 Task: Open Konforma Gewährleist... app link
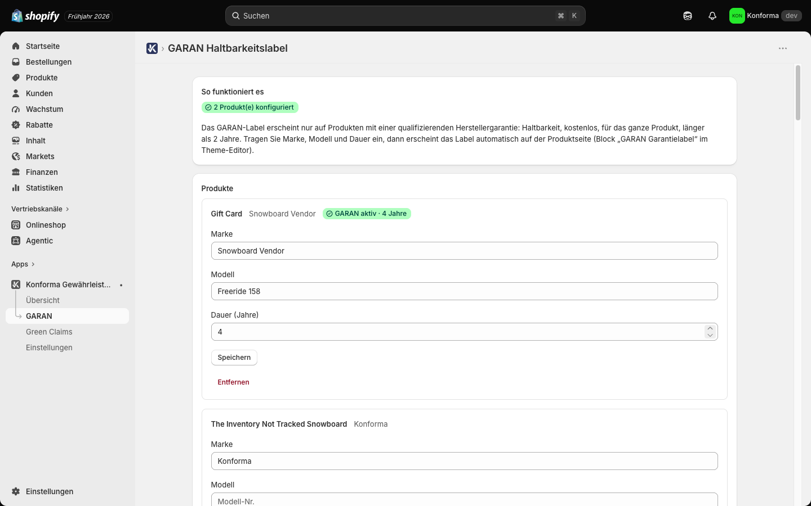68,284
